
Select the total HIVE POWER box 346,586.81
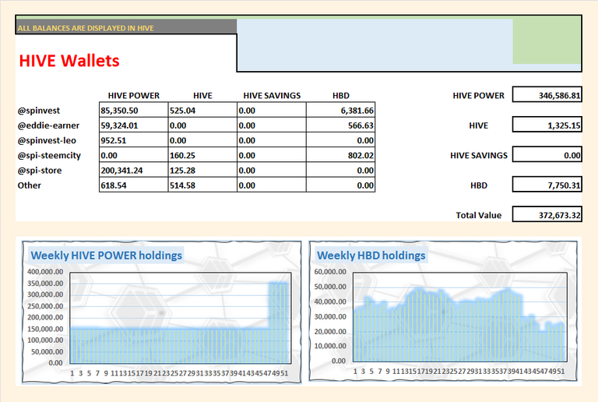click(547, 94)
